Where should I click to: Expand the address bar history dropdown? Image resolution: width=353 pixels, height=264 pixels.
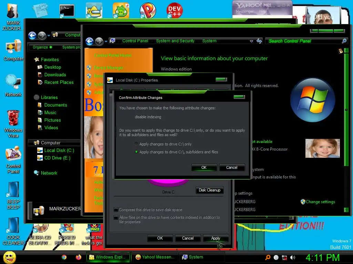251,41
